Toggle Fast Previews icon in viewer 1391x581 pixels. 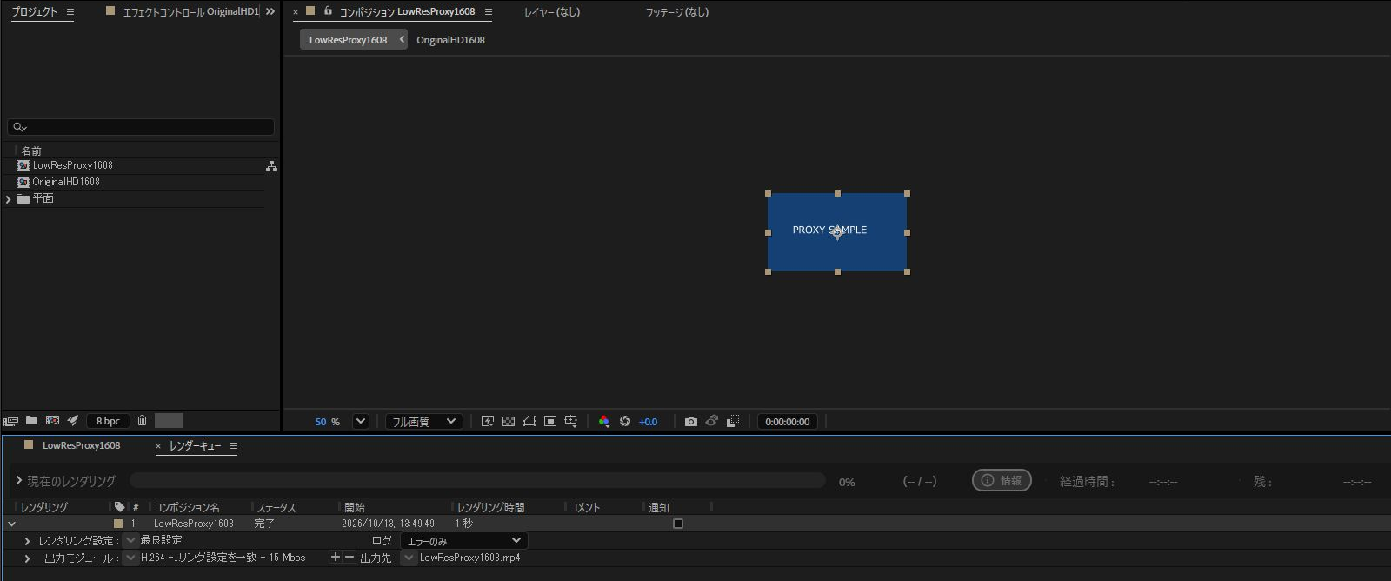488,422
